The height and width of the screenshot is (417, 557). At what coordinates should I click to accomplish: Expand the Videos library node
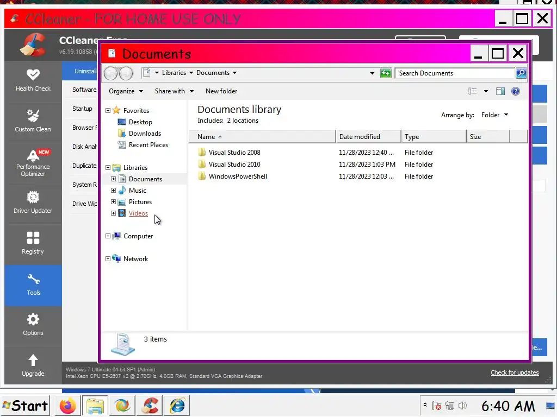click(113, 213)
